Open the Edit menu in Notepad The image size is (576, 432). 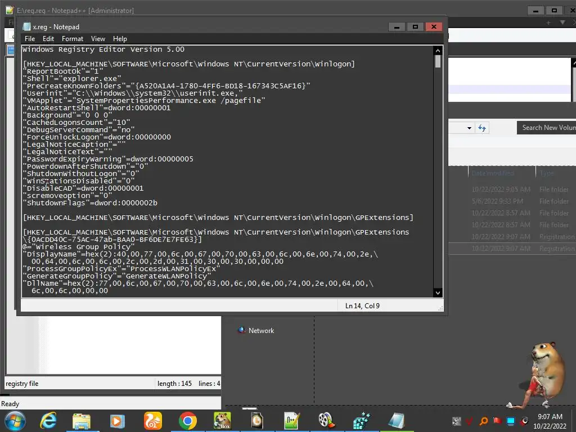pyautogui.click(x=48, y=39)
